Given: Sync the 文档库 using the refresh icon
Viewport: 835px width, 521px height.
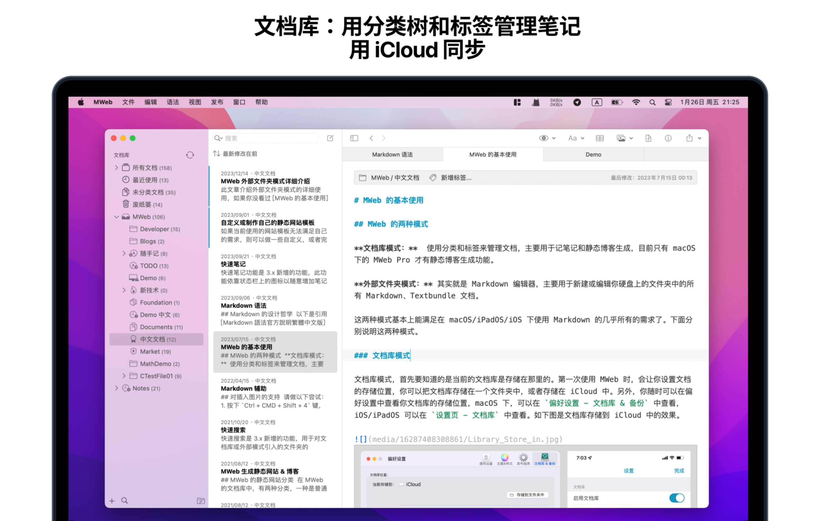Looking at the screenshot, I should pyautogui.click(x=190, y=155).
